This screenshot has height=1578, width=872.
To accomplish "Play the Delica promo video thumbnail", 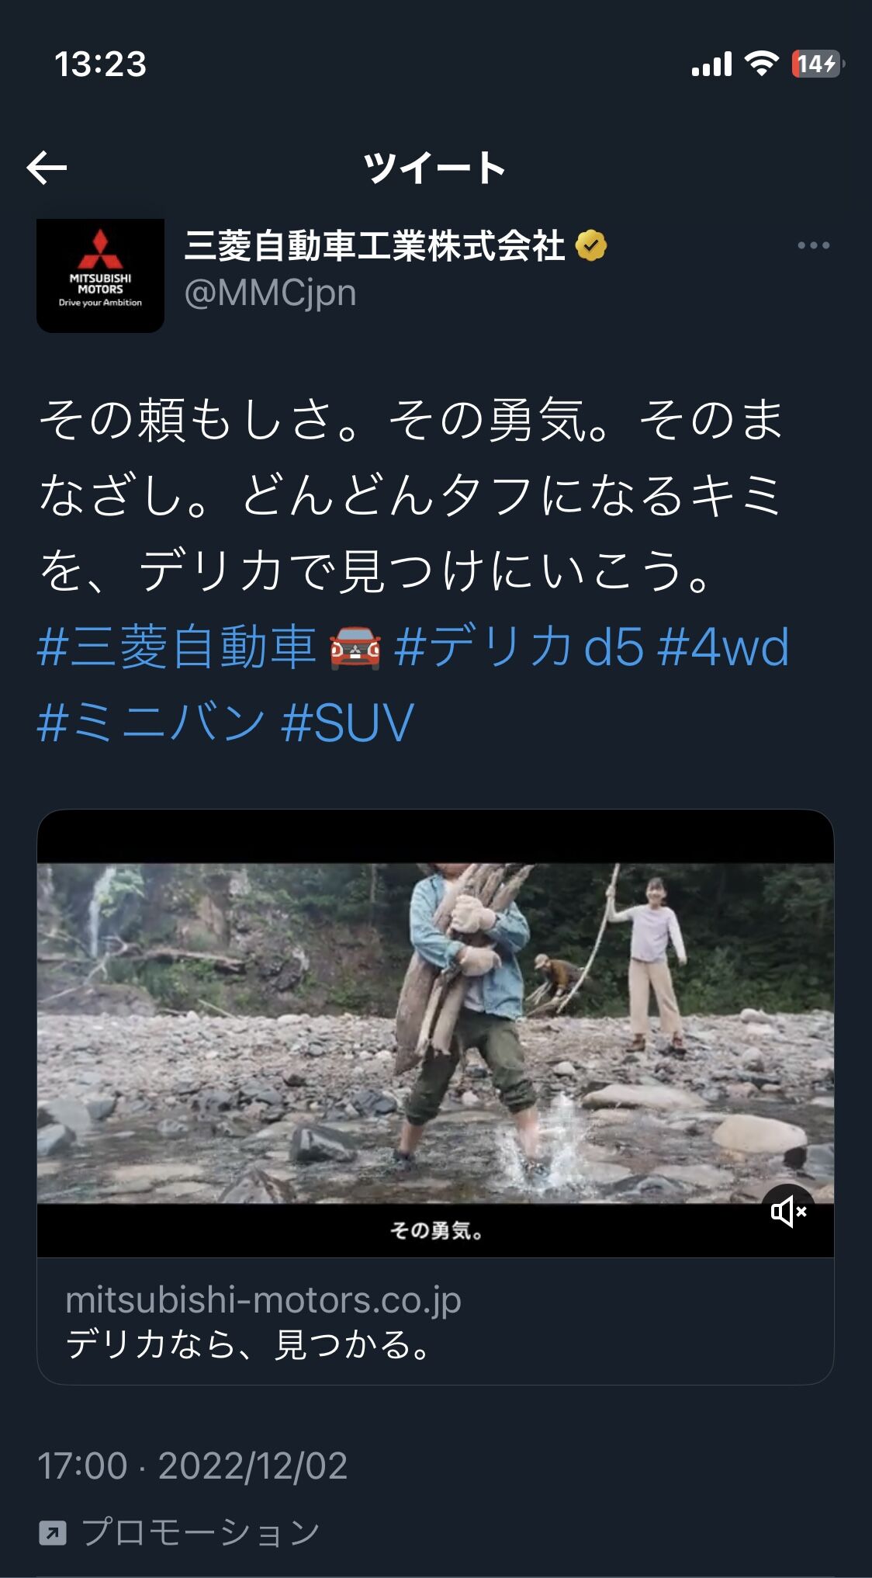I will pyautogui.click(x=435, y=1033).
